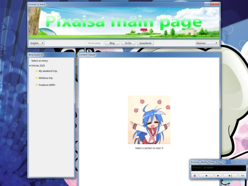This screenshot has height=186, width=248.
Task: Skip to next track in Pixamp player
Action: coord(230,175)
